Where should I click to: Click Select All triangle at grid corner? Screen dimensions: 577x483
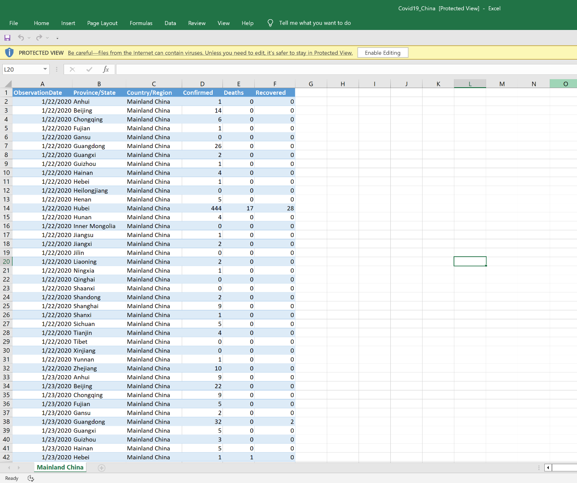click(8, 84)
